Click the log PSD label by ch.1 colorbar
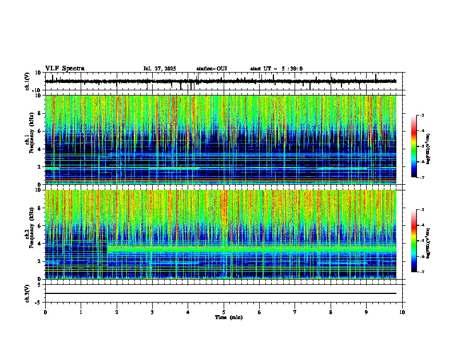This screenshot has height=350, width=453. [x=428, y=149]
